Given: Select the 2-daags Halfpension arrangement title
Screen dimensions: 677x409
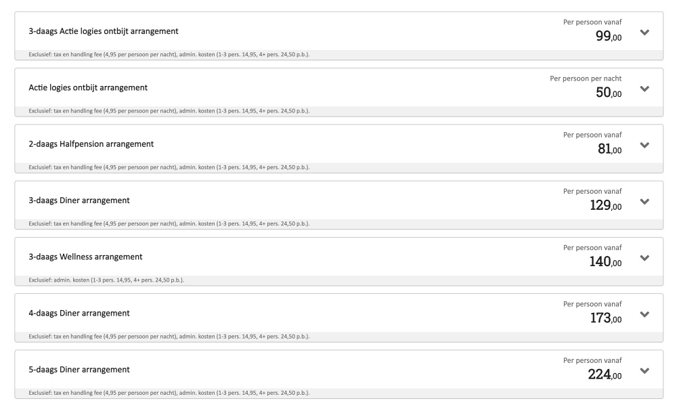Looking at the screenshot, I should pyautogui.click(x=91, y=144).
